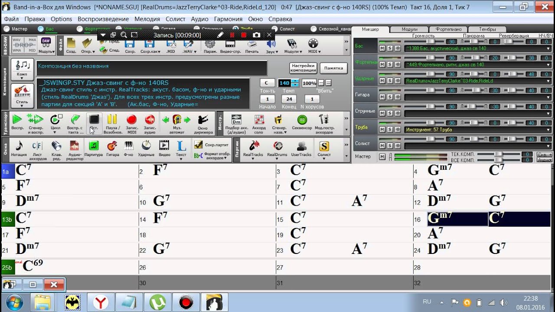Image resolution: width=555 pixels, height=312 pixels.
Task: Switch to the Тембры mixer tab
Action: (487, 29)
